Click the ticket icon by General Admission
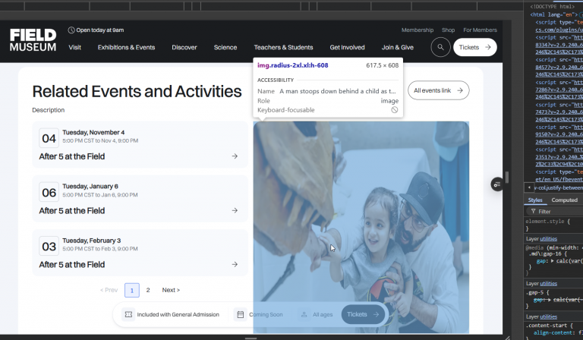This screenshot has height=340, width=583. pyautogui.click(x=128, y=314)
